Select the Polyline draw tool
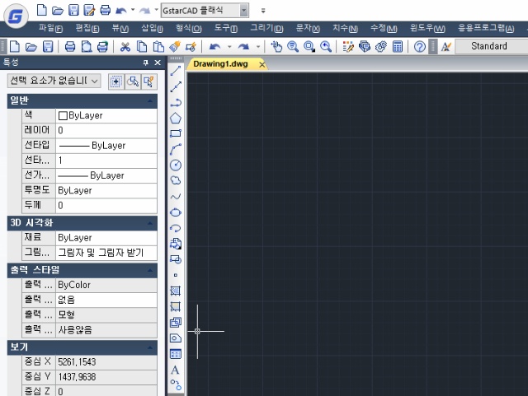The height and width of the screenshot is (396, 528). 176,102
